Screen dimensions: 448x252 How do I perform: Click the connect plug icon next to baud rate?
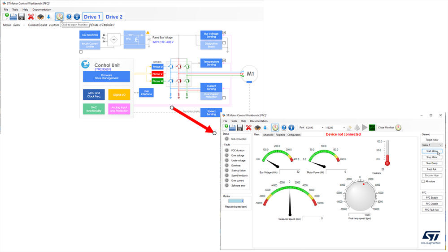[x=349, y=128]
